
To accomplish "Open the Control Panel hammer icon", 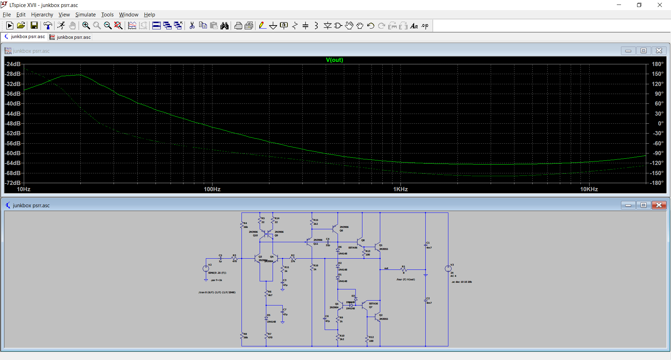I will (48, 26).
